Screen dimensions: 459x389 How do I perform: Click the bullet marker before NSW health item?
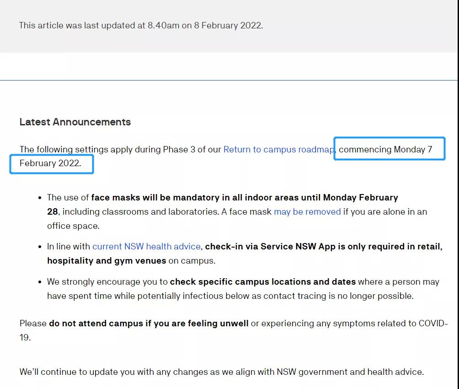pos(40,247)
